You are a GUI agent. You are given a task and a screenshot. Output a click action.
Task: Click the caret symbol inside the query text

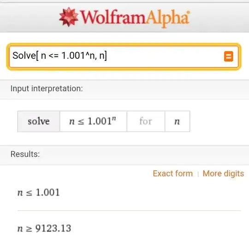[x=87, y=53]
